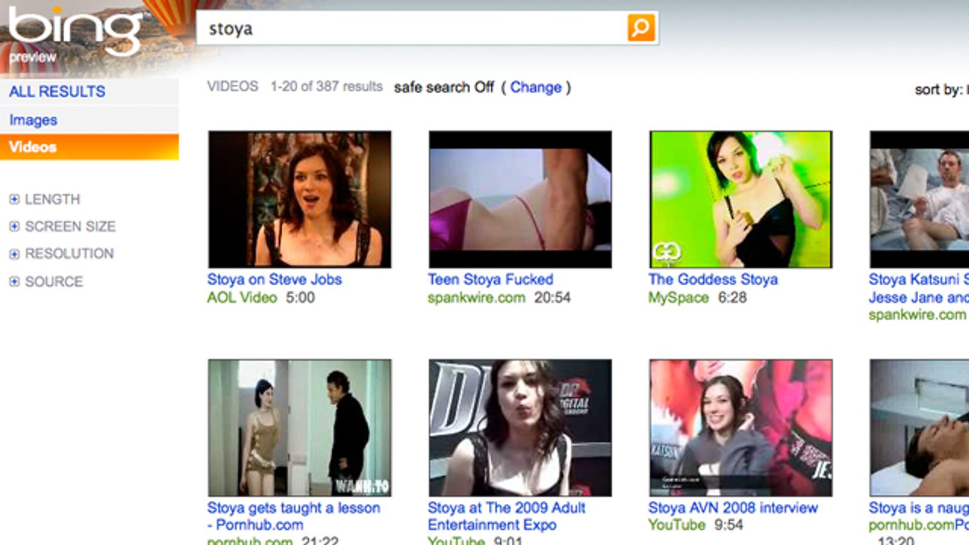Viewport: 969px width, 545px height.
Task: Click the Change safe search link
Action: point(535,87)
